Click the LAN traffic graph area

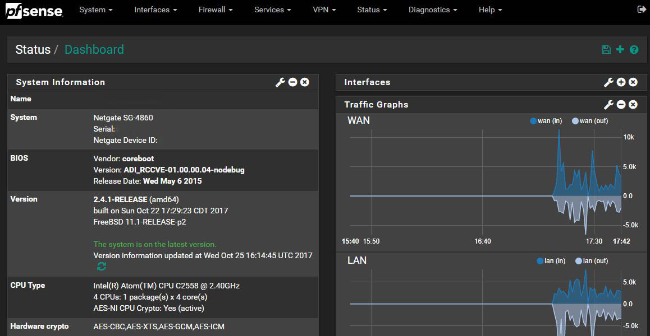pyautogui.click(x=485, y=303)
